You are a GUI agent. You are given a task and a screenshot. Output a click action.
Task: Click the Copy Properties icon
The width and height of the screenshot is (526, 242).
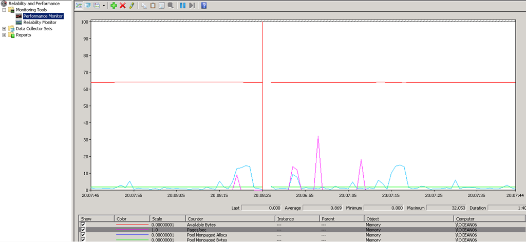(144, 5)
